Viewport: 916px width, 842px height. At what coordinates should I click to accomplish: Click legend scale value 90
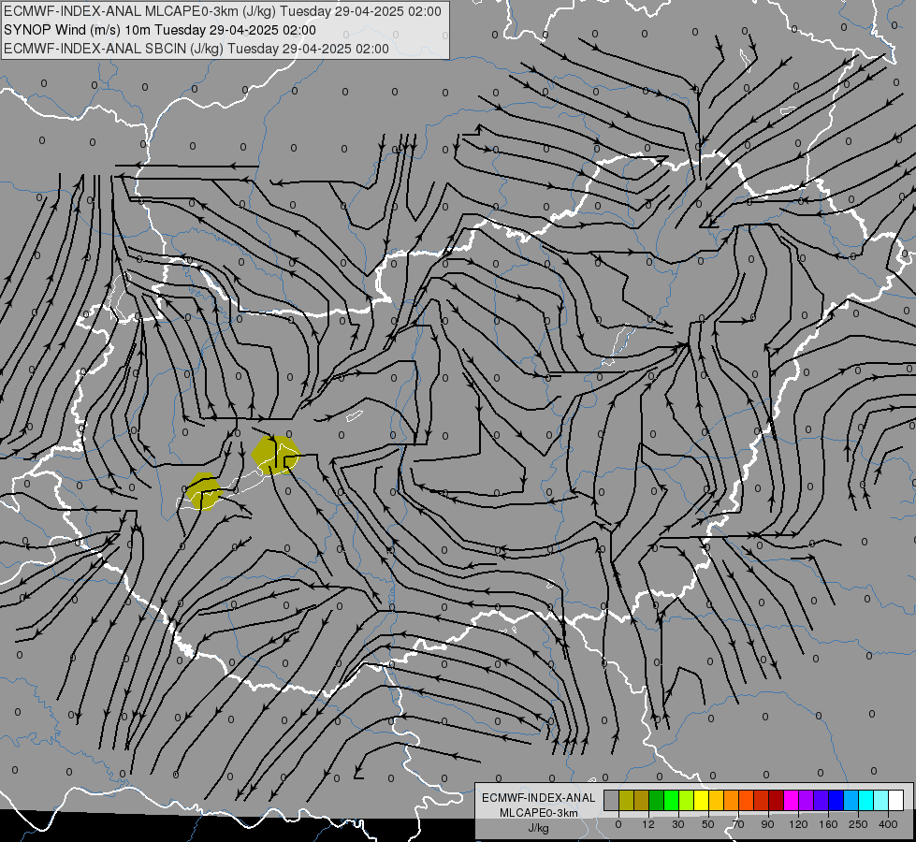tap(767, 824)
